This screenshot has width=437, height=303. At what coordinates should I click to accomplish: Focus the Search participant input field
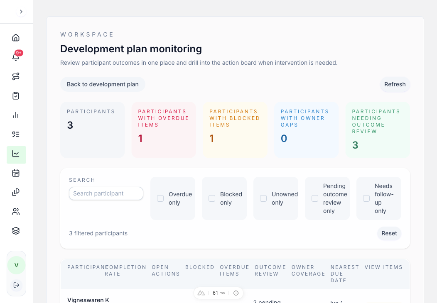106,193
